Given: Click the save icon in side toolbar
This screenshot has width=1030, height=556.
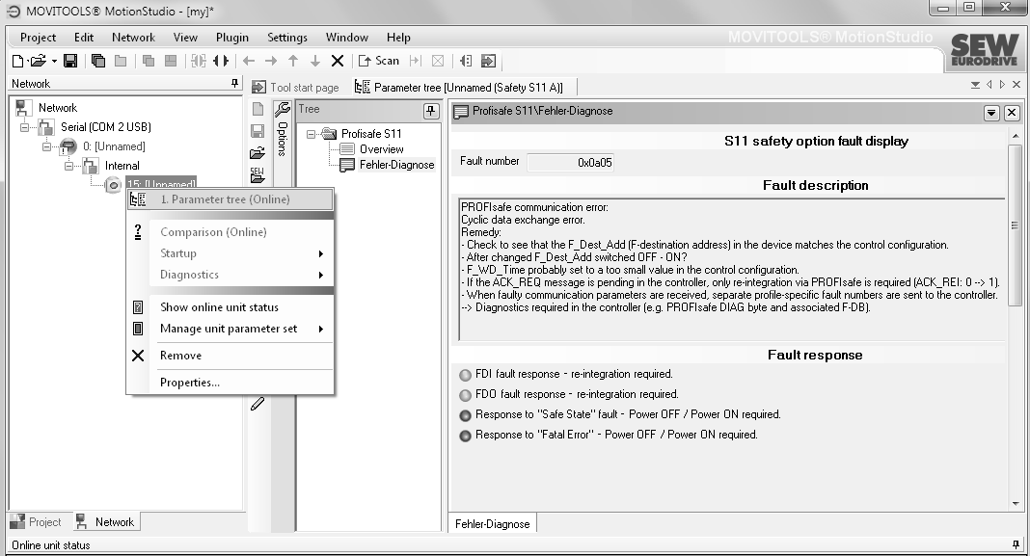Looking at the screenshot, I should [x=258, y=131].
